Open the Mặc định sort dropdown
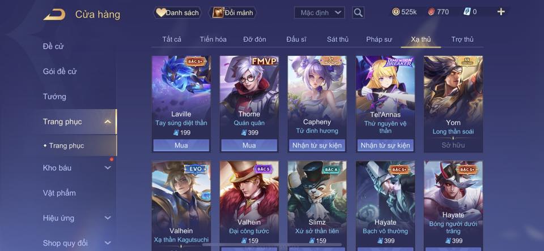The image size is (544, 251). 319,13
